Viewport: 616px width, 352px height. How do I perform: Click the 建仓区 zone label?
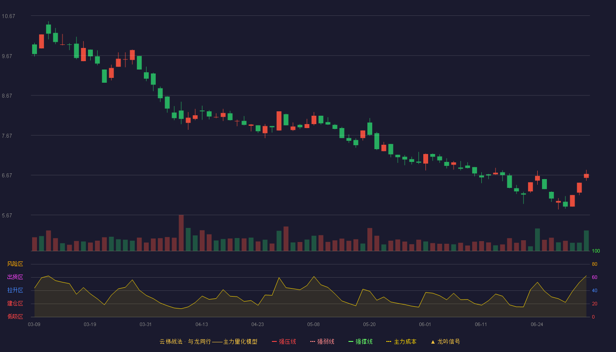[15, 304]
